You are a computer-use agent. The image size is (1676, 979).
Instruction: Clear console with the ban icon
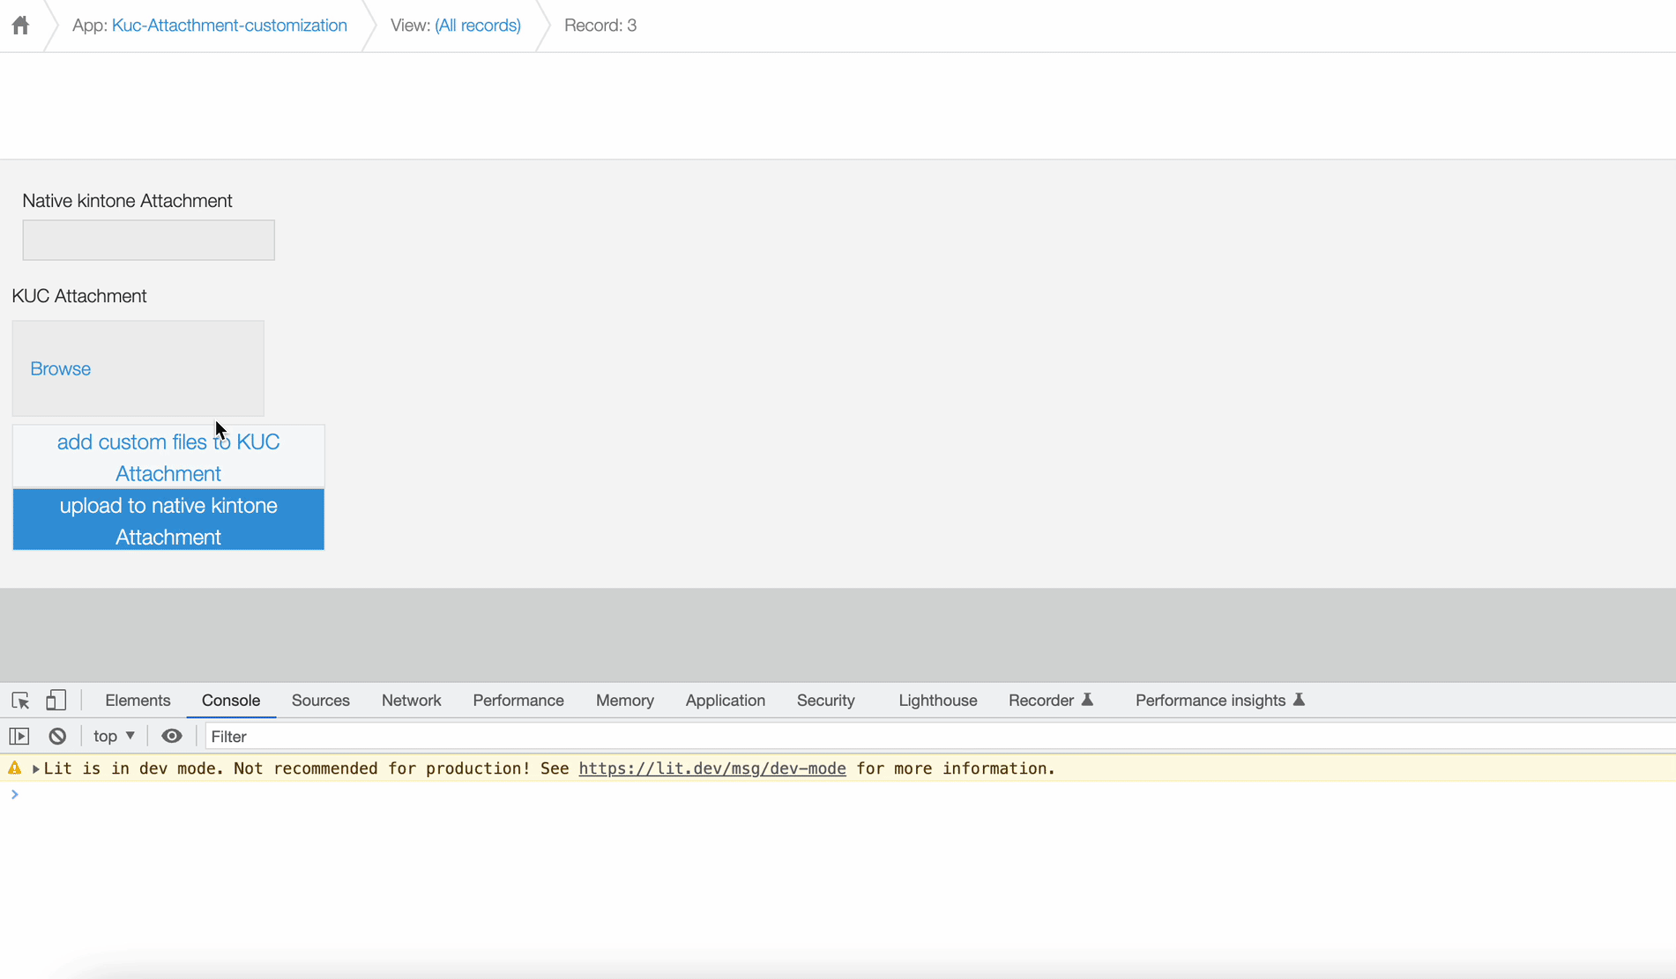click(x=57, y=737)
